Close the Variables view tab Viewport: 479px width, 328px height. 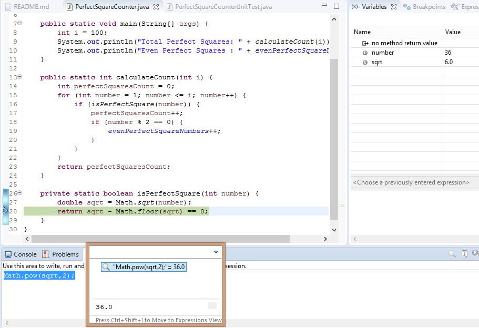click(x=393, y=7)
